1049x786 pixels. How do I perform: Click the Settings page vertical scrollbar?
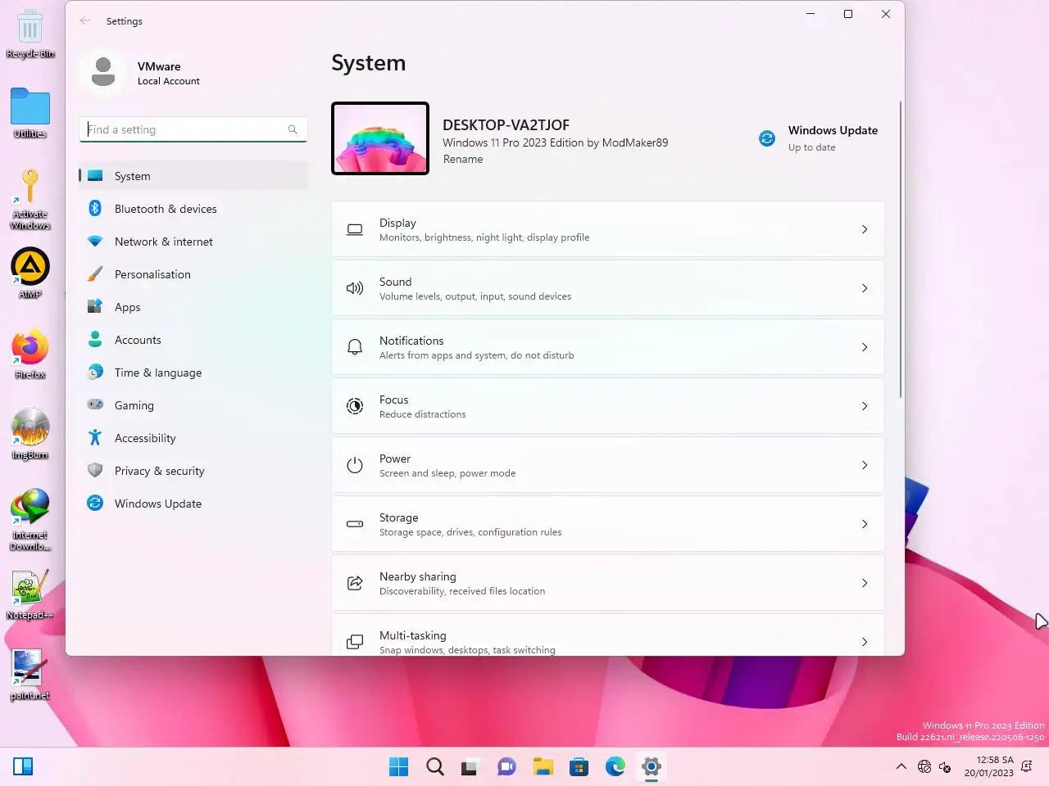point(900,250)
